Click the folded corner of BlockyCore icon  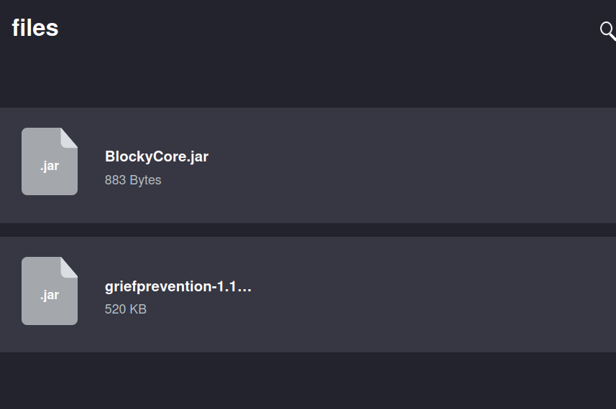(69, 136)
